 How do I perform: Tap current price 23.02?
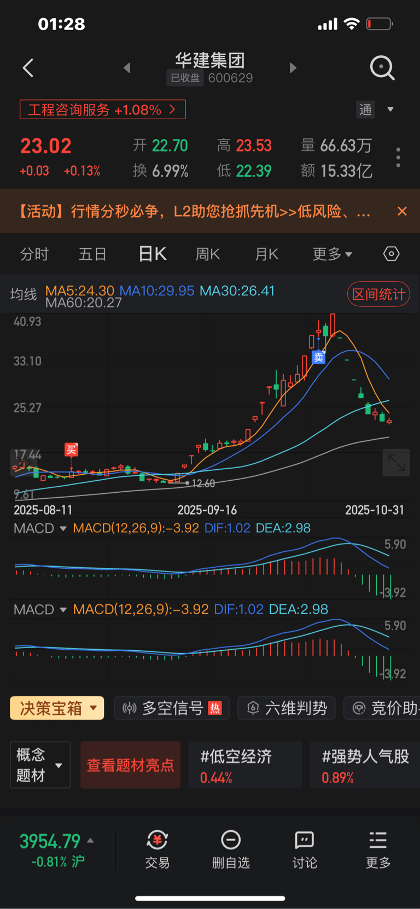(46, 146)
